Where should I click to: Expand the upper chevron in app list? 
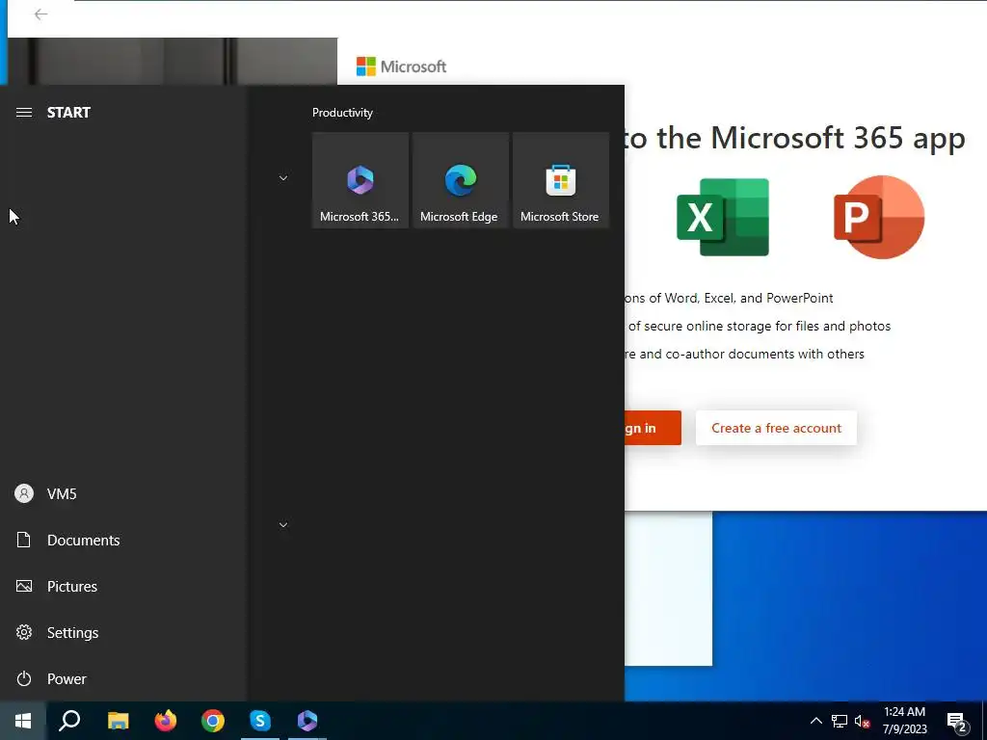(x=283, y=178)
